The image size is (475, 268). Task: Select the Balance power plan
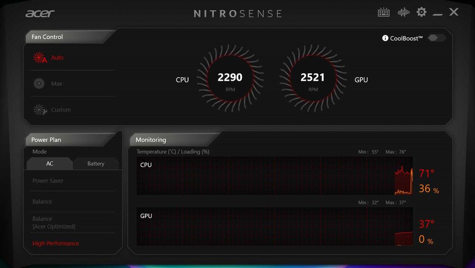pyautogui.click(x=42, y=201)
